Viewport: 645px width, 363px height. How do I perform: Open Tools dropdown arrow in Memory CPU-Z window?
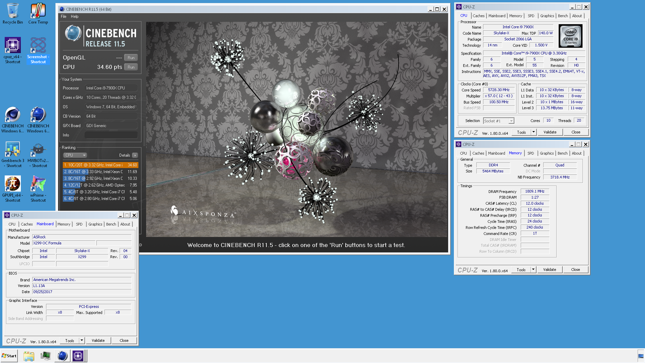coord(533,270)
